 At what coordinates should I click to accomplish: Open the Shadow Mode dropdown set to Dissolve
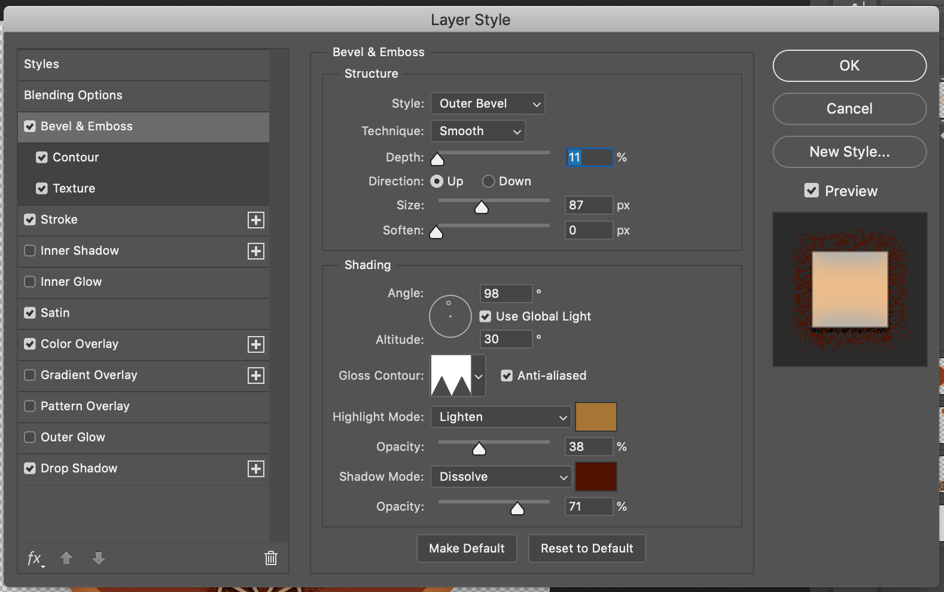pos(500,477)
